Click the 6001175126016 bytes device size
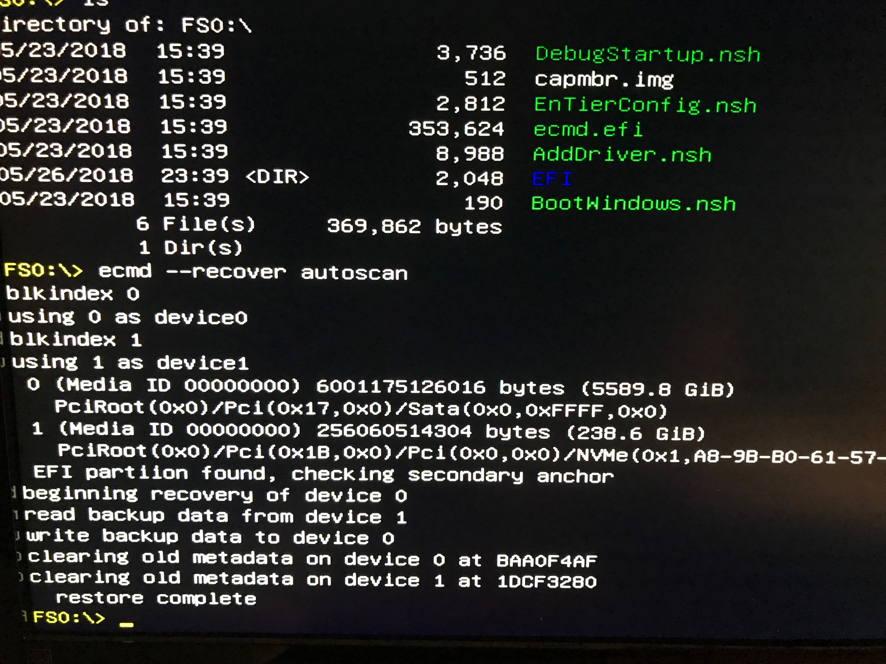This screenshot has height=664, width=886. [x=439, y=388]
